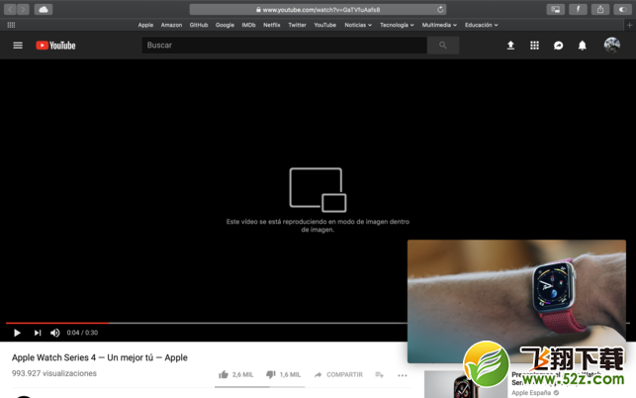Open the Netflix bookmark
Image resolution: width=636 pixels, height=398 pixels.
[272, 25]
